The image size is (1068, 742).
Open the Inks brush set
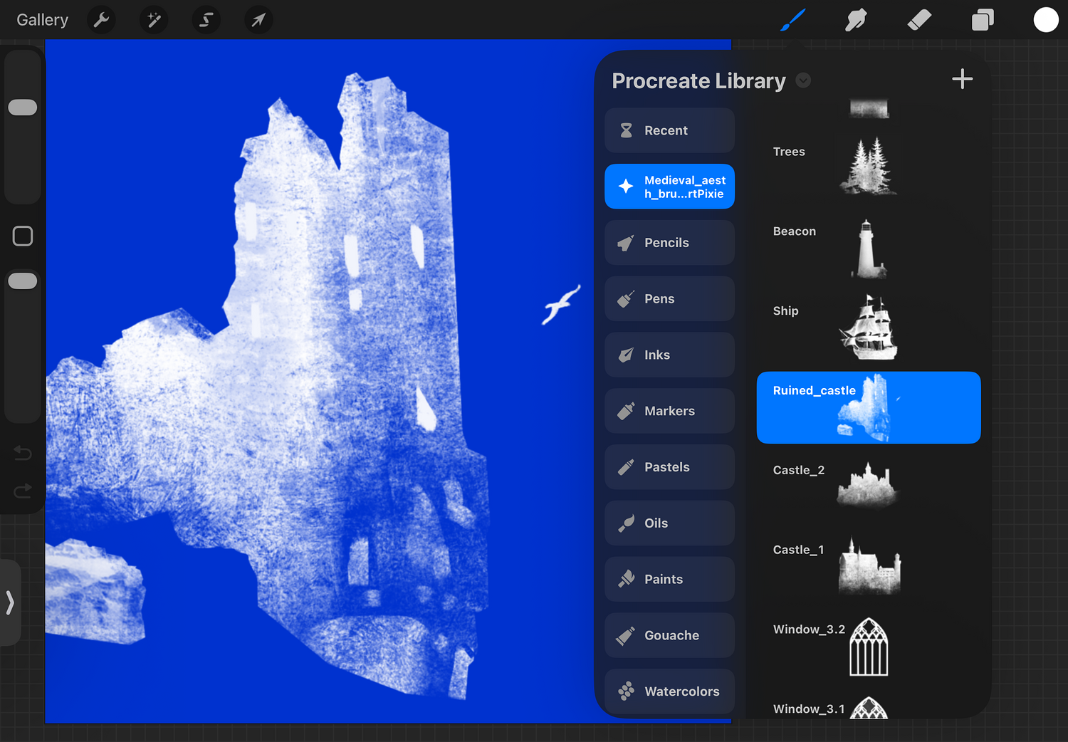pos(669,355)
